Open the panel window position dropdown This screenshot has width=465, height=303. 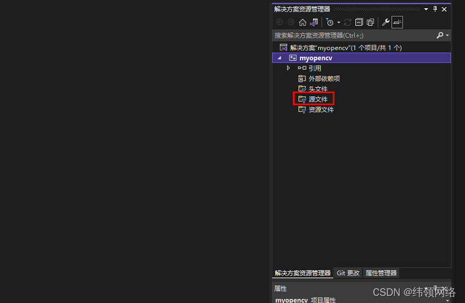pyautogui.click(x=426, y=9)
